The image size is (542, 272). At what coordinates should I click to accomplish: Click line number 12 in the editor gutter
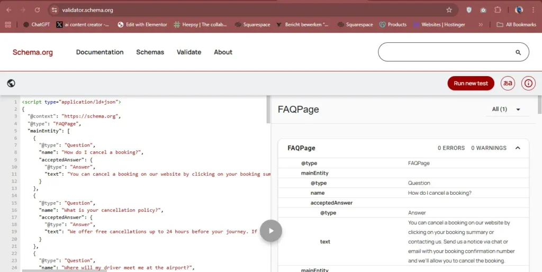click(14, 181)
